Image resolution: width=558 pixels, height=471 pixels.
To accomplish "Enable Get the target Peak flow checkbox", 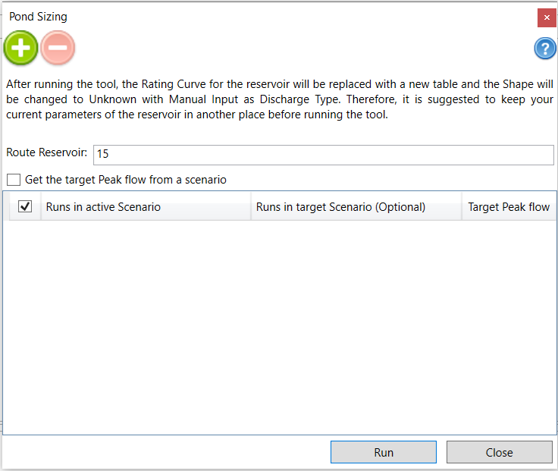I will (13, 180).
